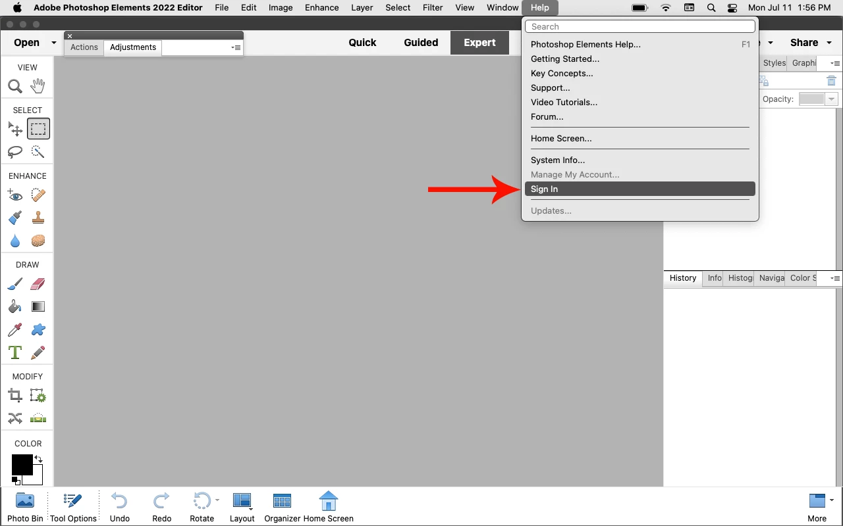The width and height of the screenshot is (843, 526).
Task: Choose Video Tutorials from Help menu
Action: coord(640,103)
